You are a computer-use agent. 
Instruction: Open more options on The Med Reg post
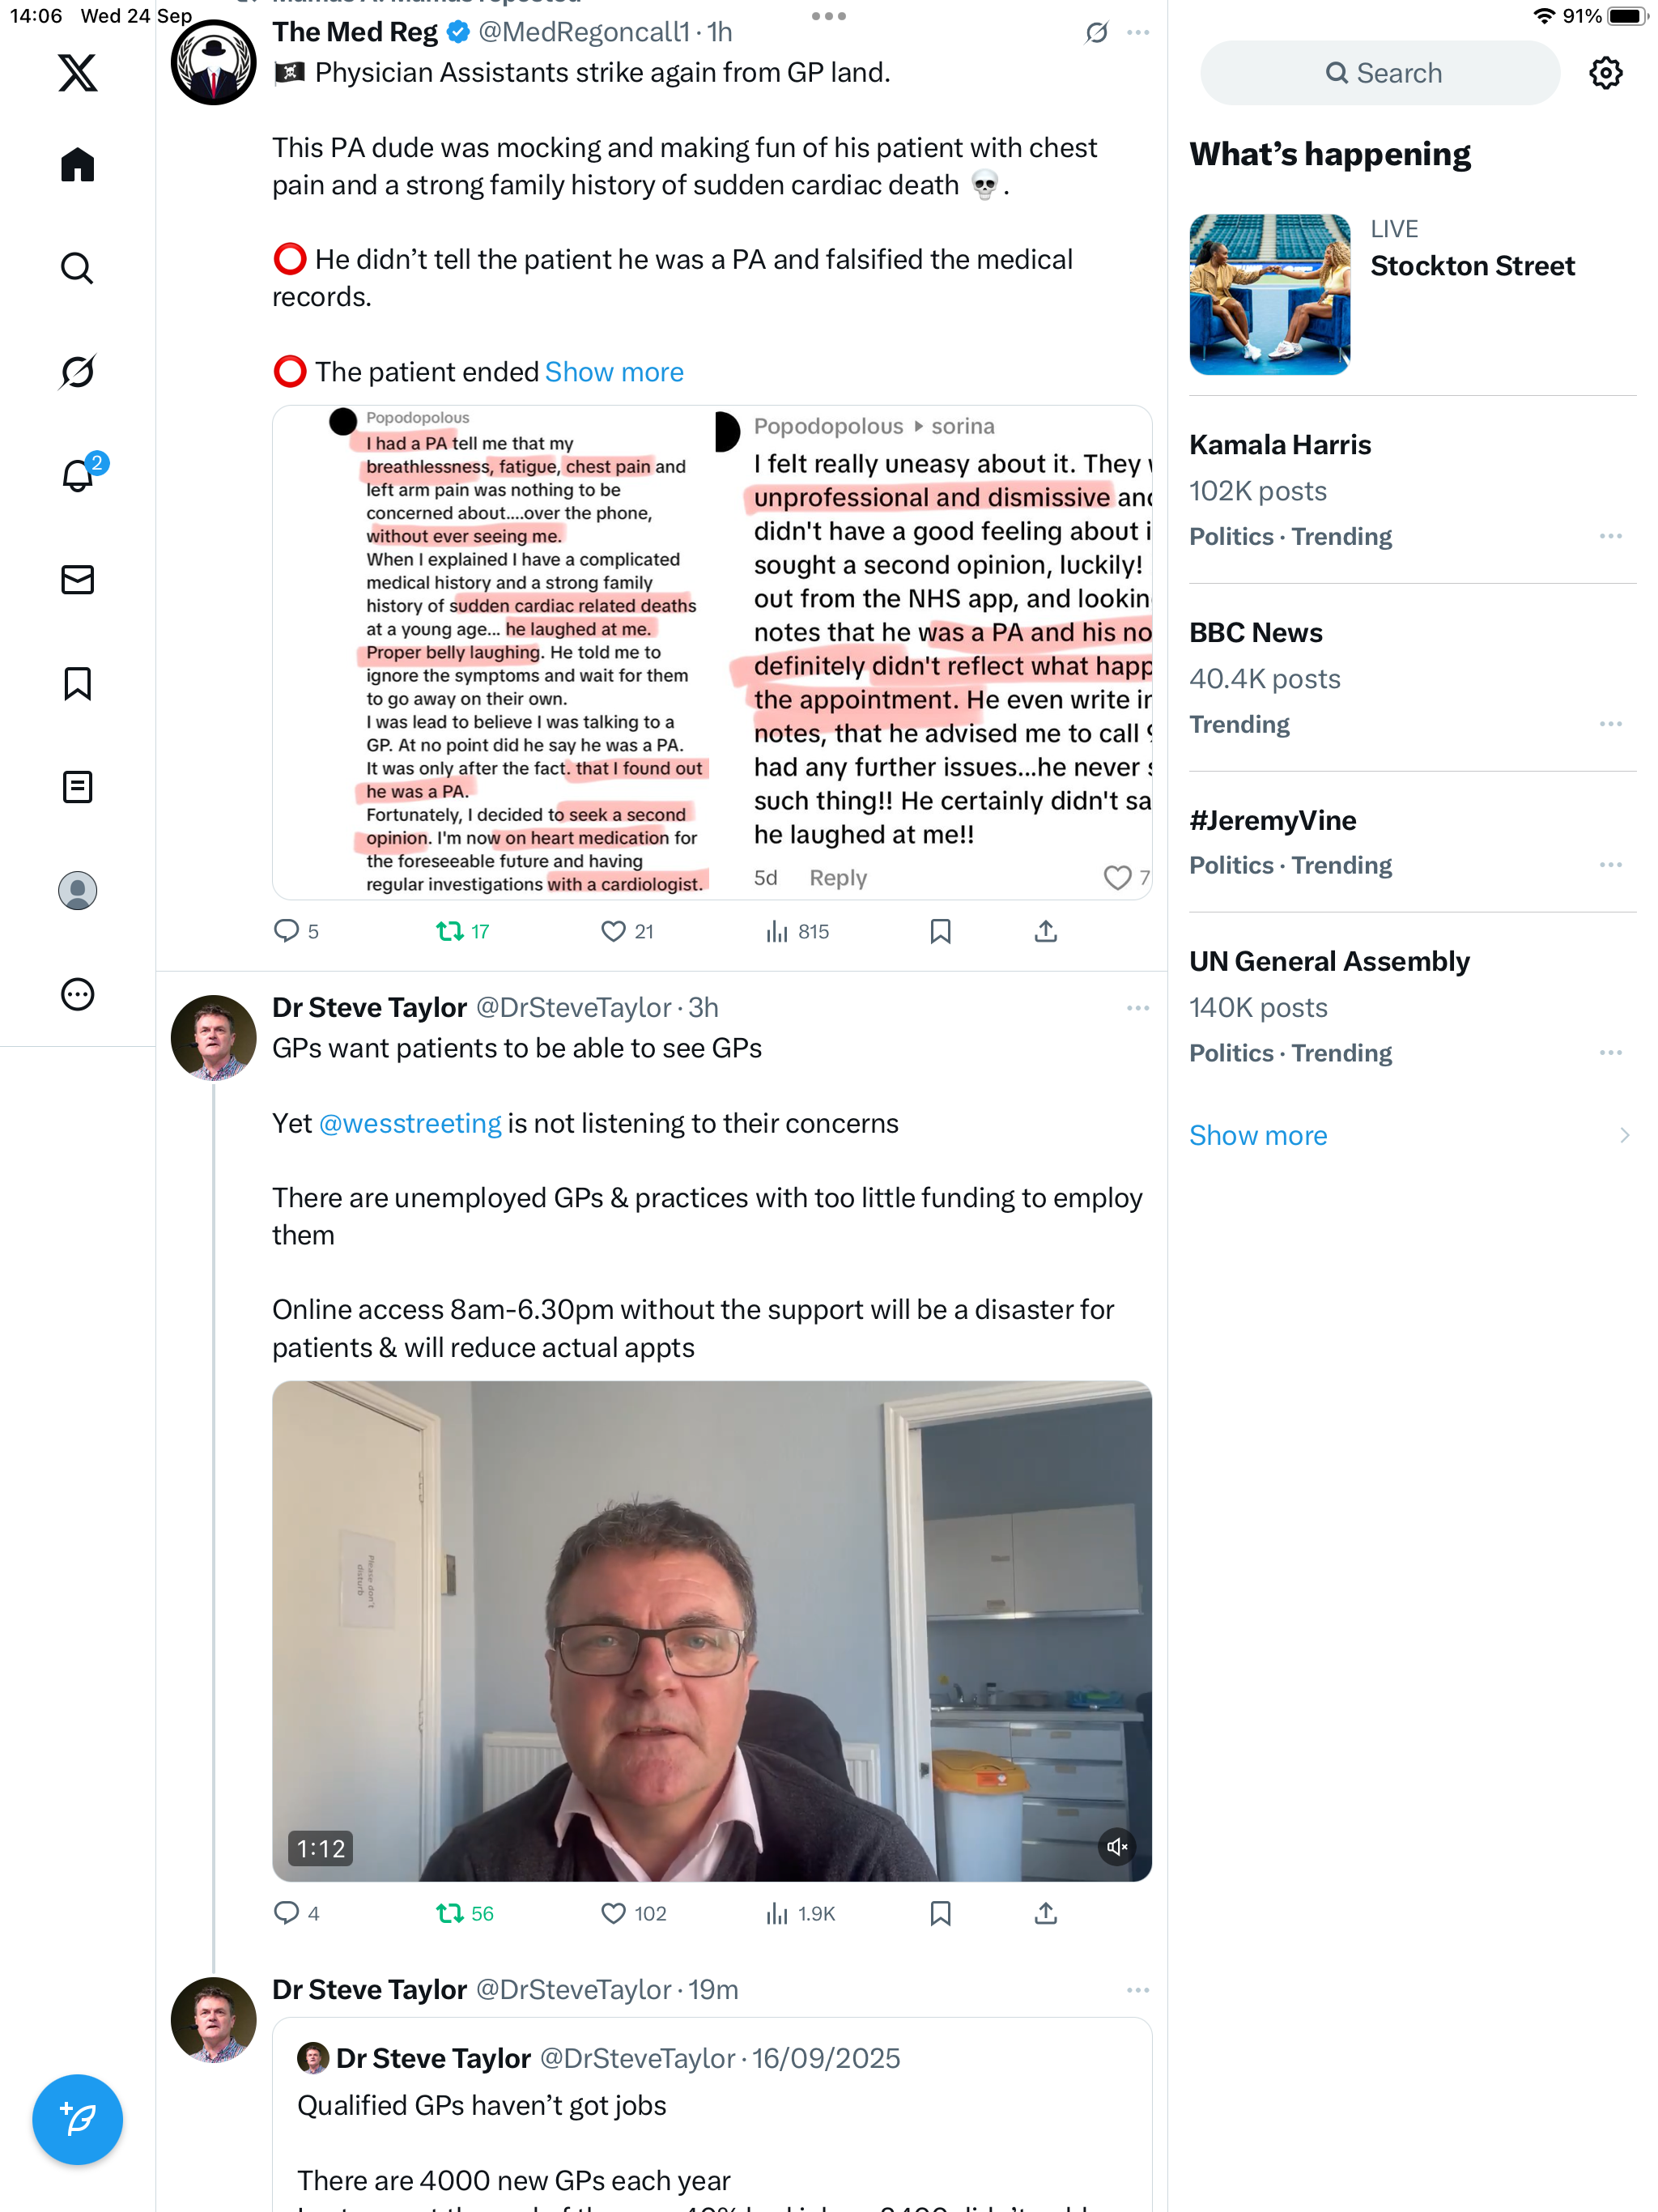pyautogui.click(x=1137, y=33)
